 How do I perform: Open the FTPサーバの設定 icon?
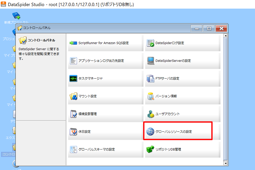pyautogui.click(x=150, y=79)
